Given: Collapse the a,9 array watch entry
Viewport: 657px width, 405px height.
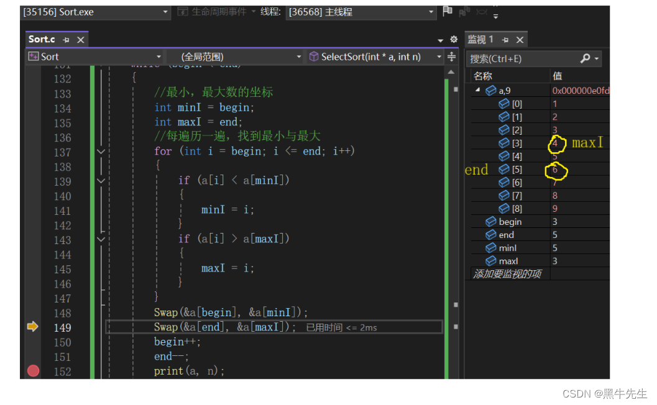Looking at the screenshot, I should point(477,90).
